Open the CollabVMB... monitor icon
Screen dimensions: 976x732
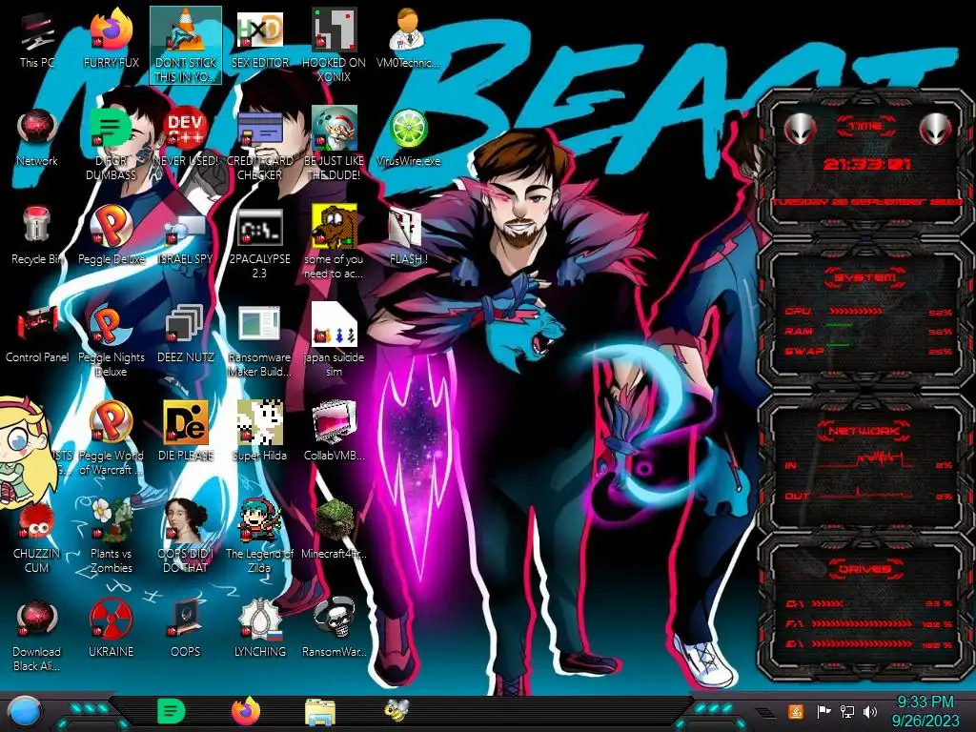click(x=334, y=432)
